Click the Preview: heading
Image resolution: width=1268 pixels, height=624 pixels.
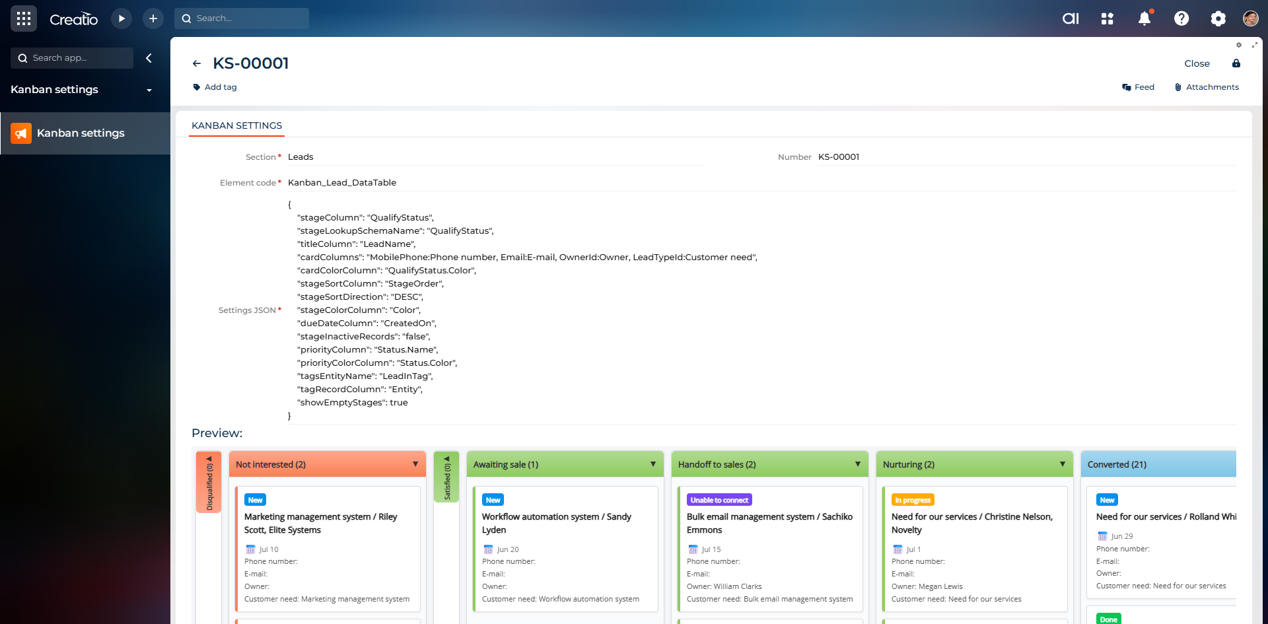point(217,433)
